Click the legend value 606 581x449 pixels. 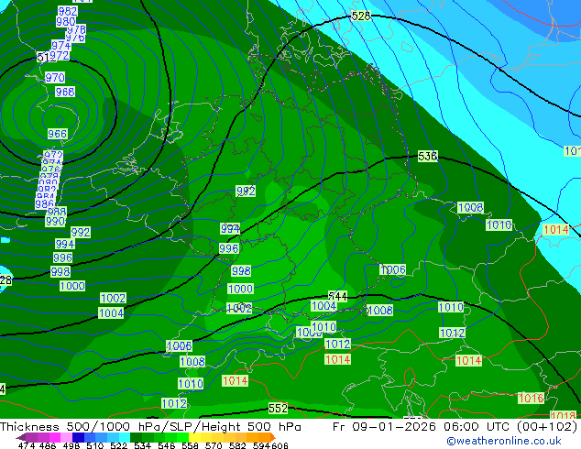click(x=280, y=445)
